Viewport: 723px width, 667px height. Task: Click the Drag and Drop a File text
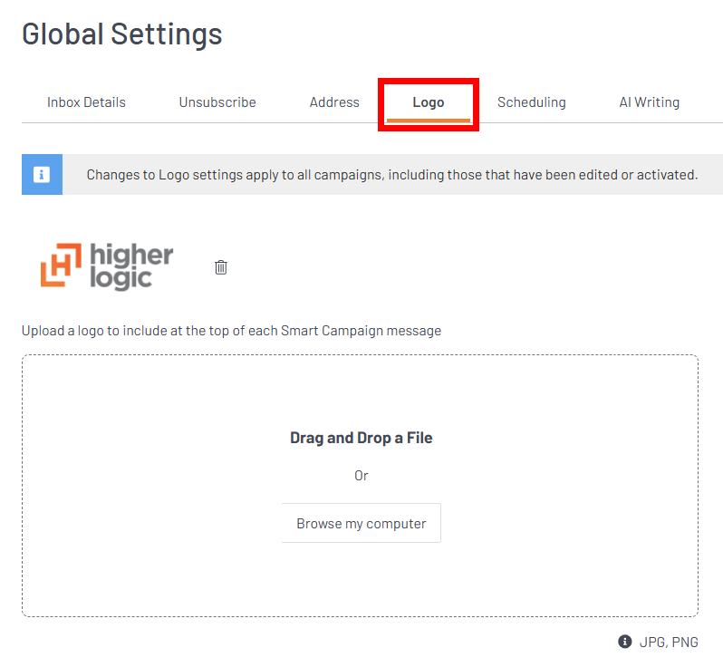[x=361, y=438]
